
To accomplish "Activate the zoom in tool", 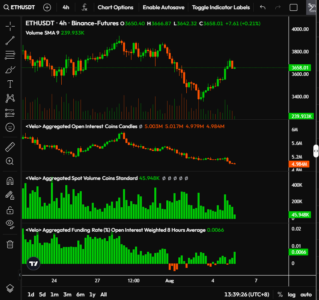I will pyautogui.click(x=10, y=161).
